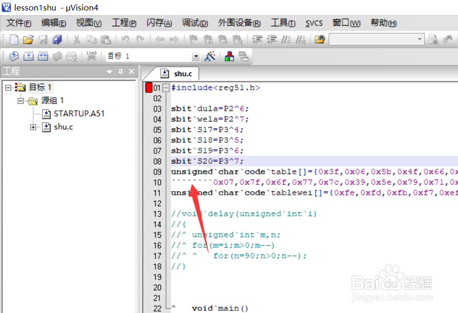The height and width of the screenshot is (313, 458).
Task: Open the SVCS menu
Action: pos(314,23)
